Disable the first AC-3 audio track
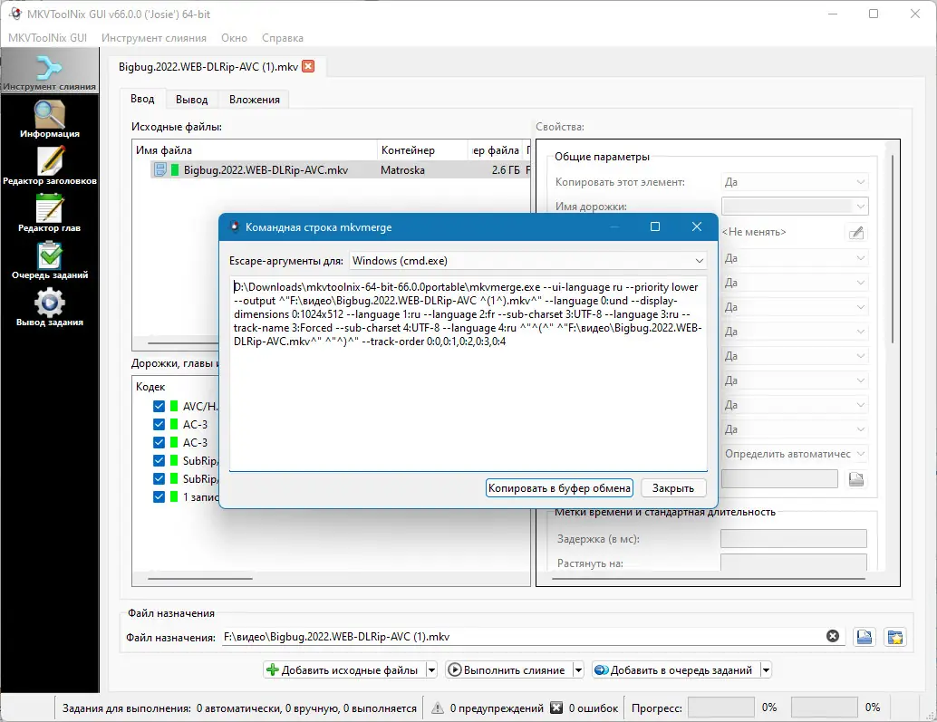Screen dimensions: 937x722 click(x=158, y=424)
